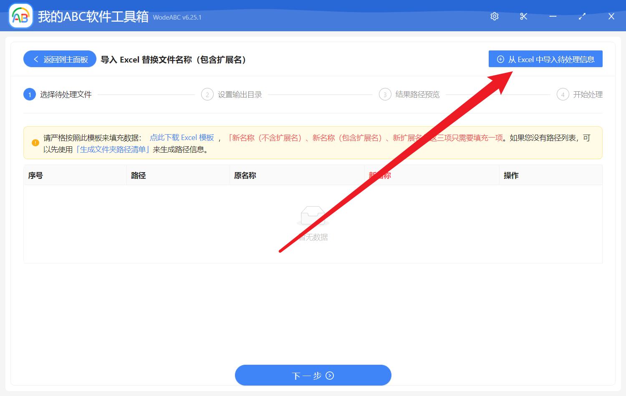
Task: Click the 下一步 button at the bottom
Action: (313, 375)
